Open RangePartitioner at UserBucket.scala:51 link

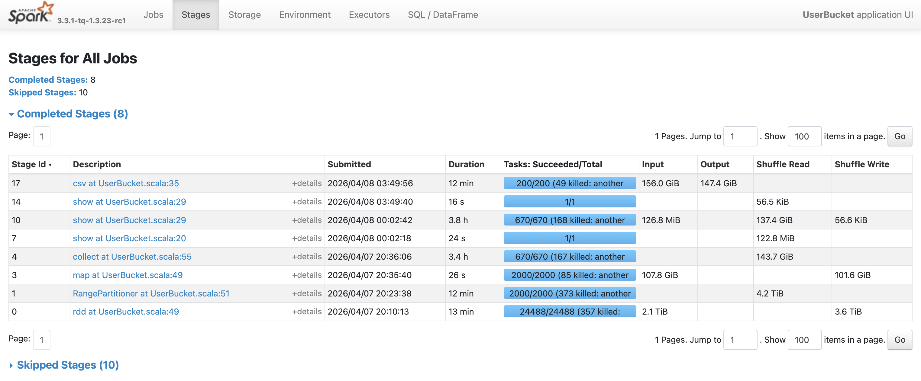[x=151, y=293]
